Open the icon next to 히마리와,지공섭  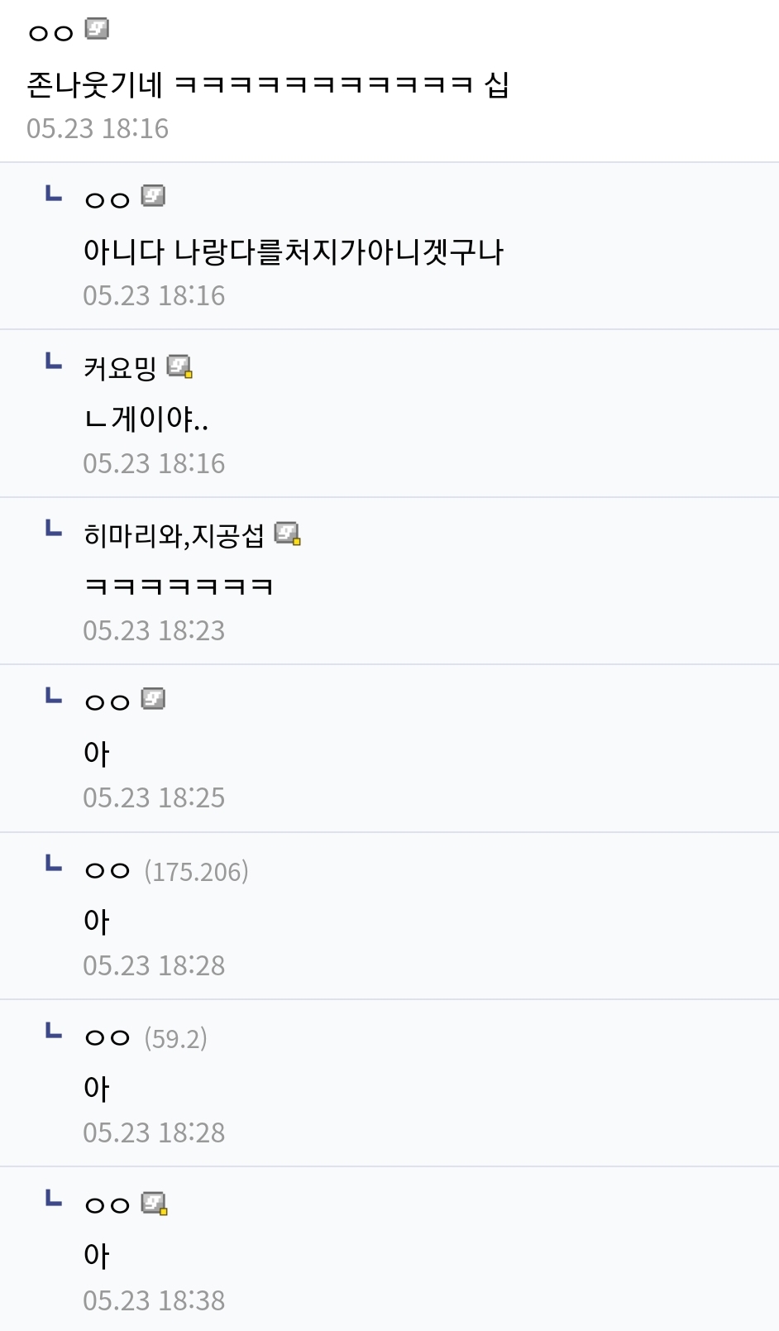287,534
